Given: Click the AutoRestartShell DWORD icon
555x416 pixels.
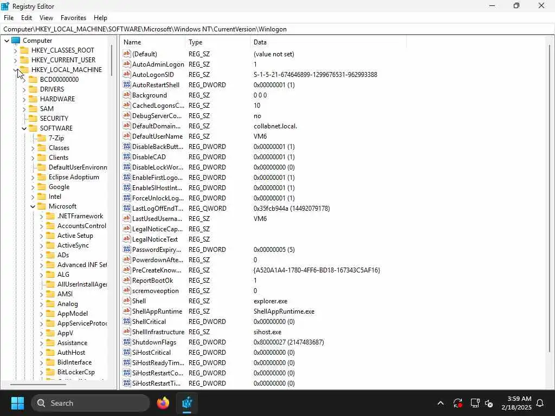Looking at the screenshot, I should [127, 84].
